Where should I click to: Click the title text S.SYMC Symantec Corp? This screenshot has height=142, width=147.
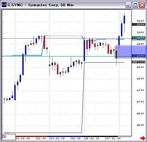(41, 5)
